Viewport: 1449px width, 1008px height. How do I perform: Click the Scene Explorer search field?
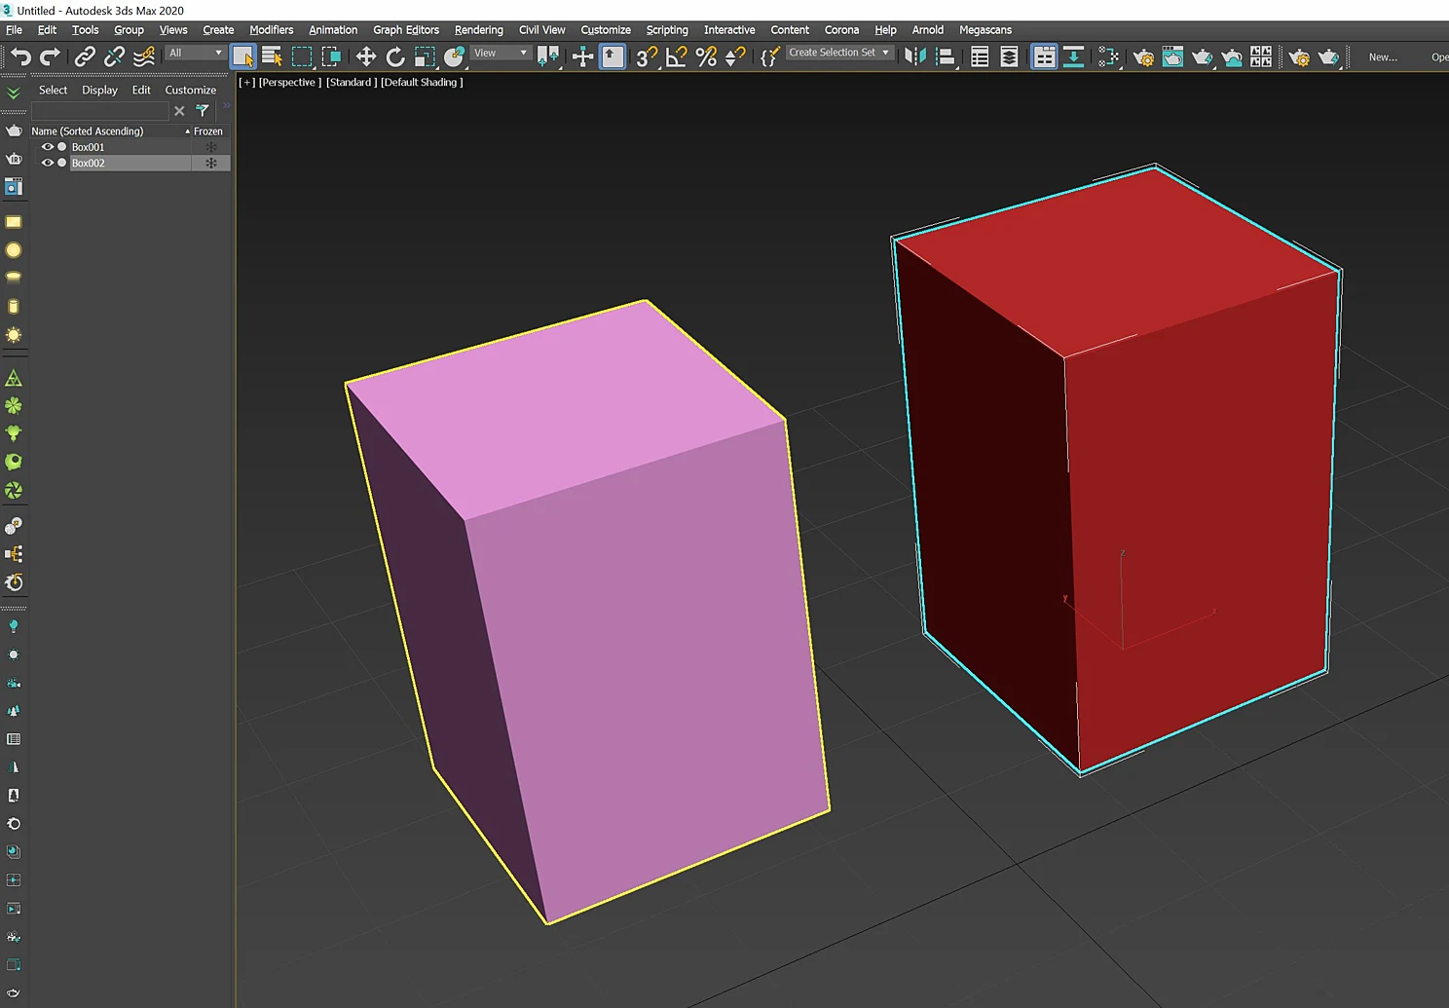click(99, 111)
